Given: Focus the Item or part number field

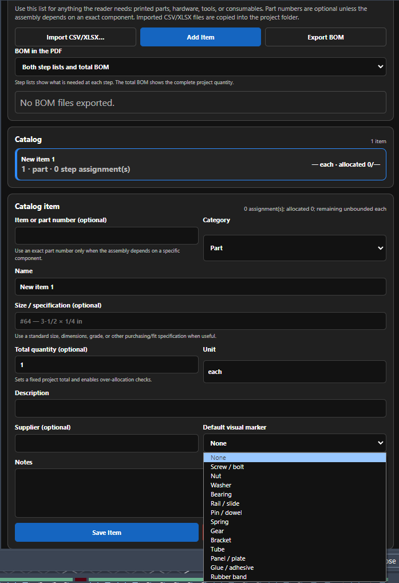Looking at the screenshot, I should click(x=106, y=236).
